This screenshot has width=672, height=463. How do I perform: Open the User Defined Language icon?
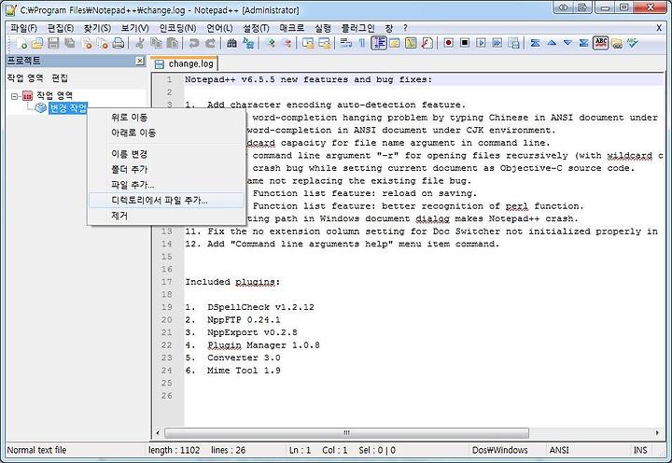(395, 43)
